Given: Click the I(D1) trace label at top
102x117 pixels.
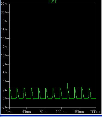Looking at the screenshot, I should pos(52,1).
